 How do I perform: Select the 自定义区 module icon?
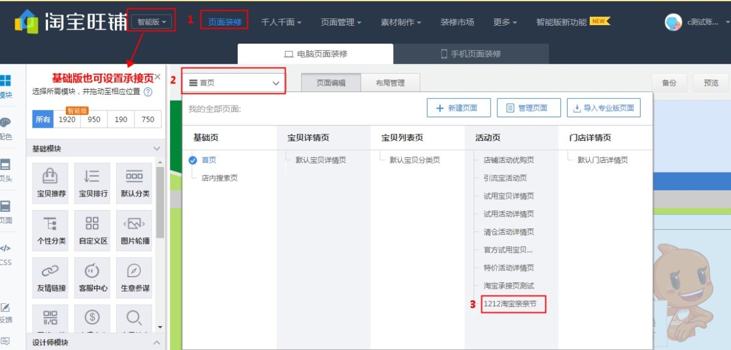(x=92, y=230)
